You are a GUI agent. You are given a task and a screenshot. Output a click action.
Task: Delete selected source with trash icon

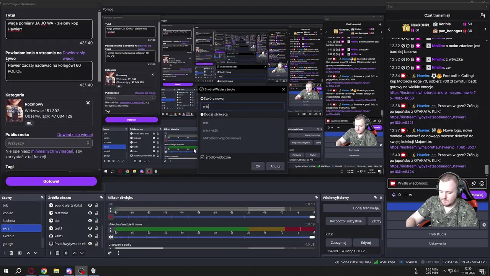(x=57, y=253)
